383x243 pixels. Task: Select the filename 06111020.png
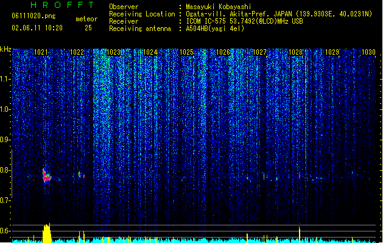pos(33,16)
